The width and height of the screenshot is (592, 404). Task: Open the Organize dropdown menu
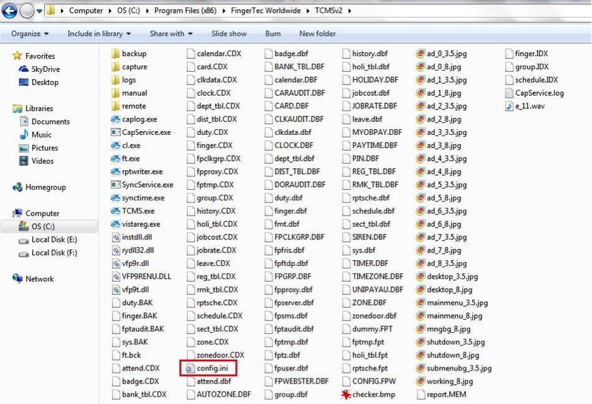click(26, 33)
